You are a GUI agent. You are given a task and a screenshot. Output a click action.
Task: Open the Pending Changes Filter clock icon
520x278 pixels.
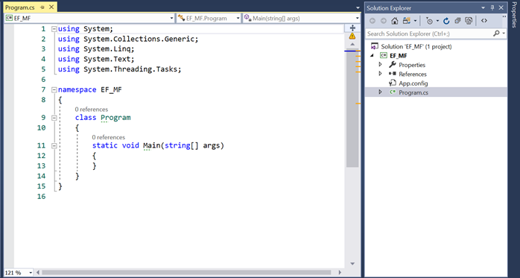click(430, 21)
